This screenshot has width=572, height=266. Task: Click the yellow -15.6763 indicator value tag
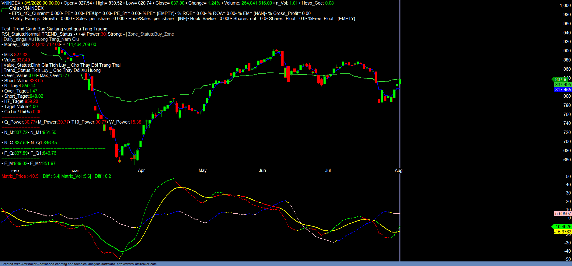click(x=563, y=232)
